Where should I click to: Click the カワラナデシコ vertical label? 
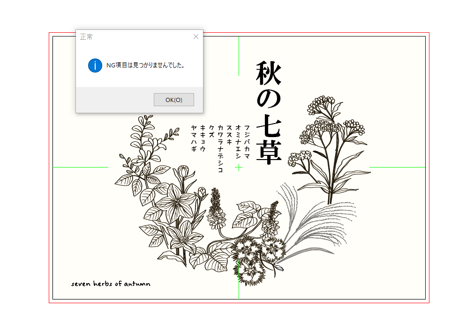220,149
